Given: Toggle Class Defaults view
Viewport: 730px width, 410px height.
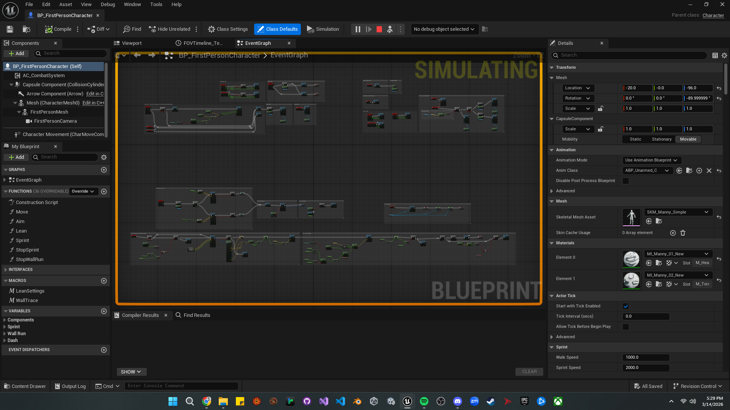Looking at the screenshot, I should pyautogui.click(x=277, y=29).
